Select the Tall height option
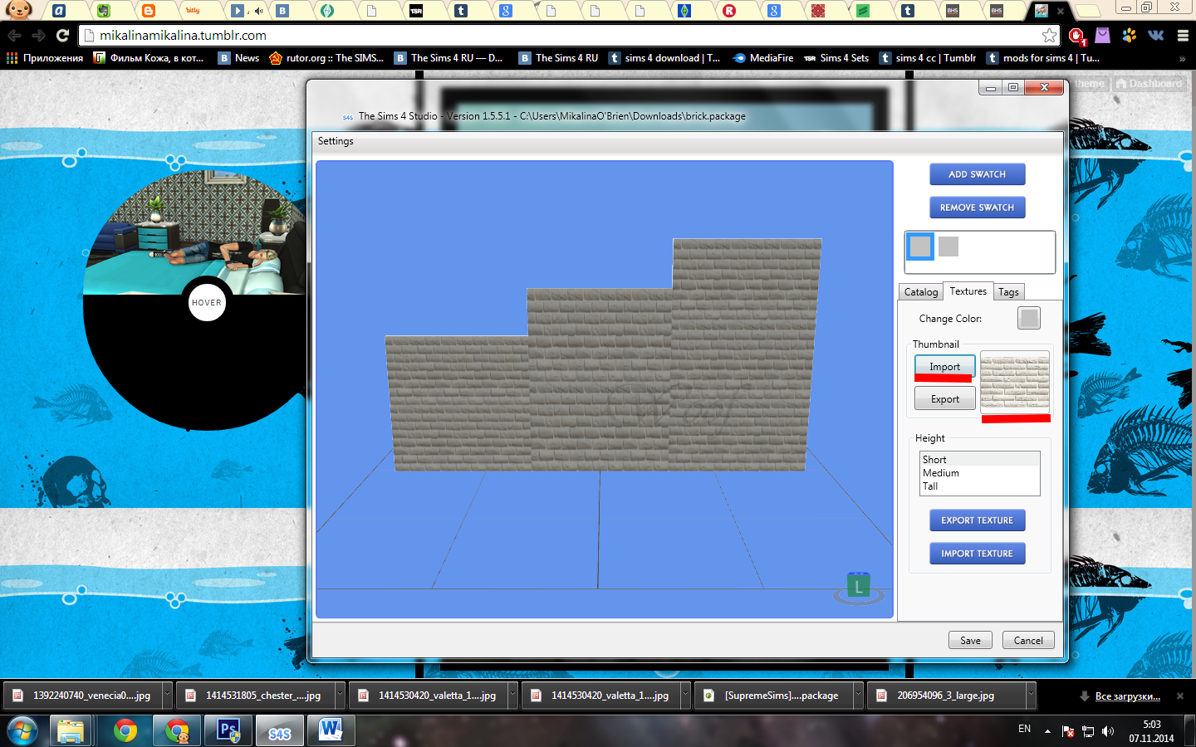Screen dimensions: 1196x747 point(930,486)
